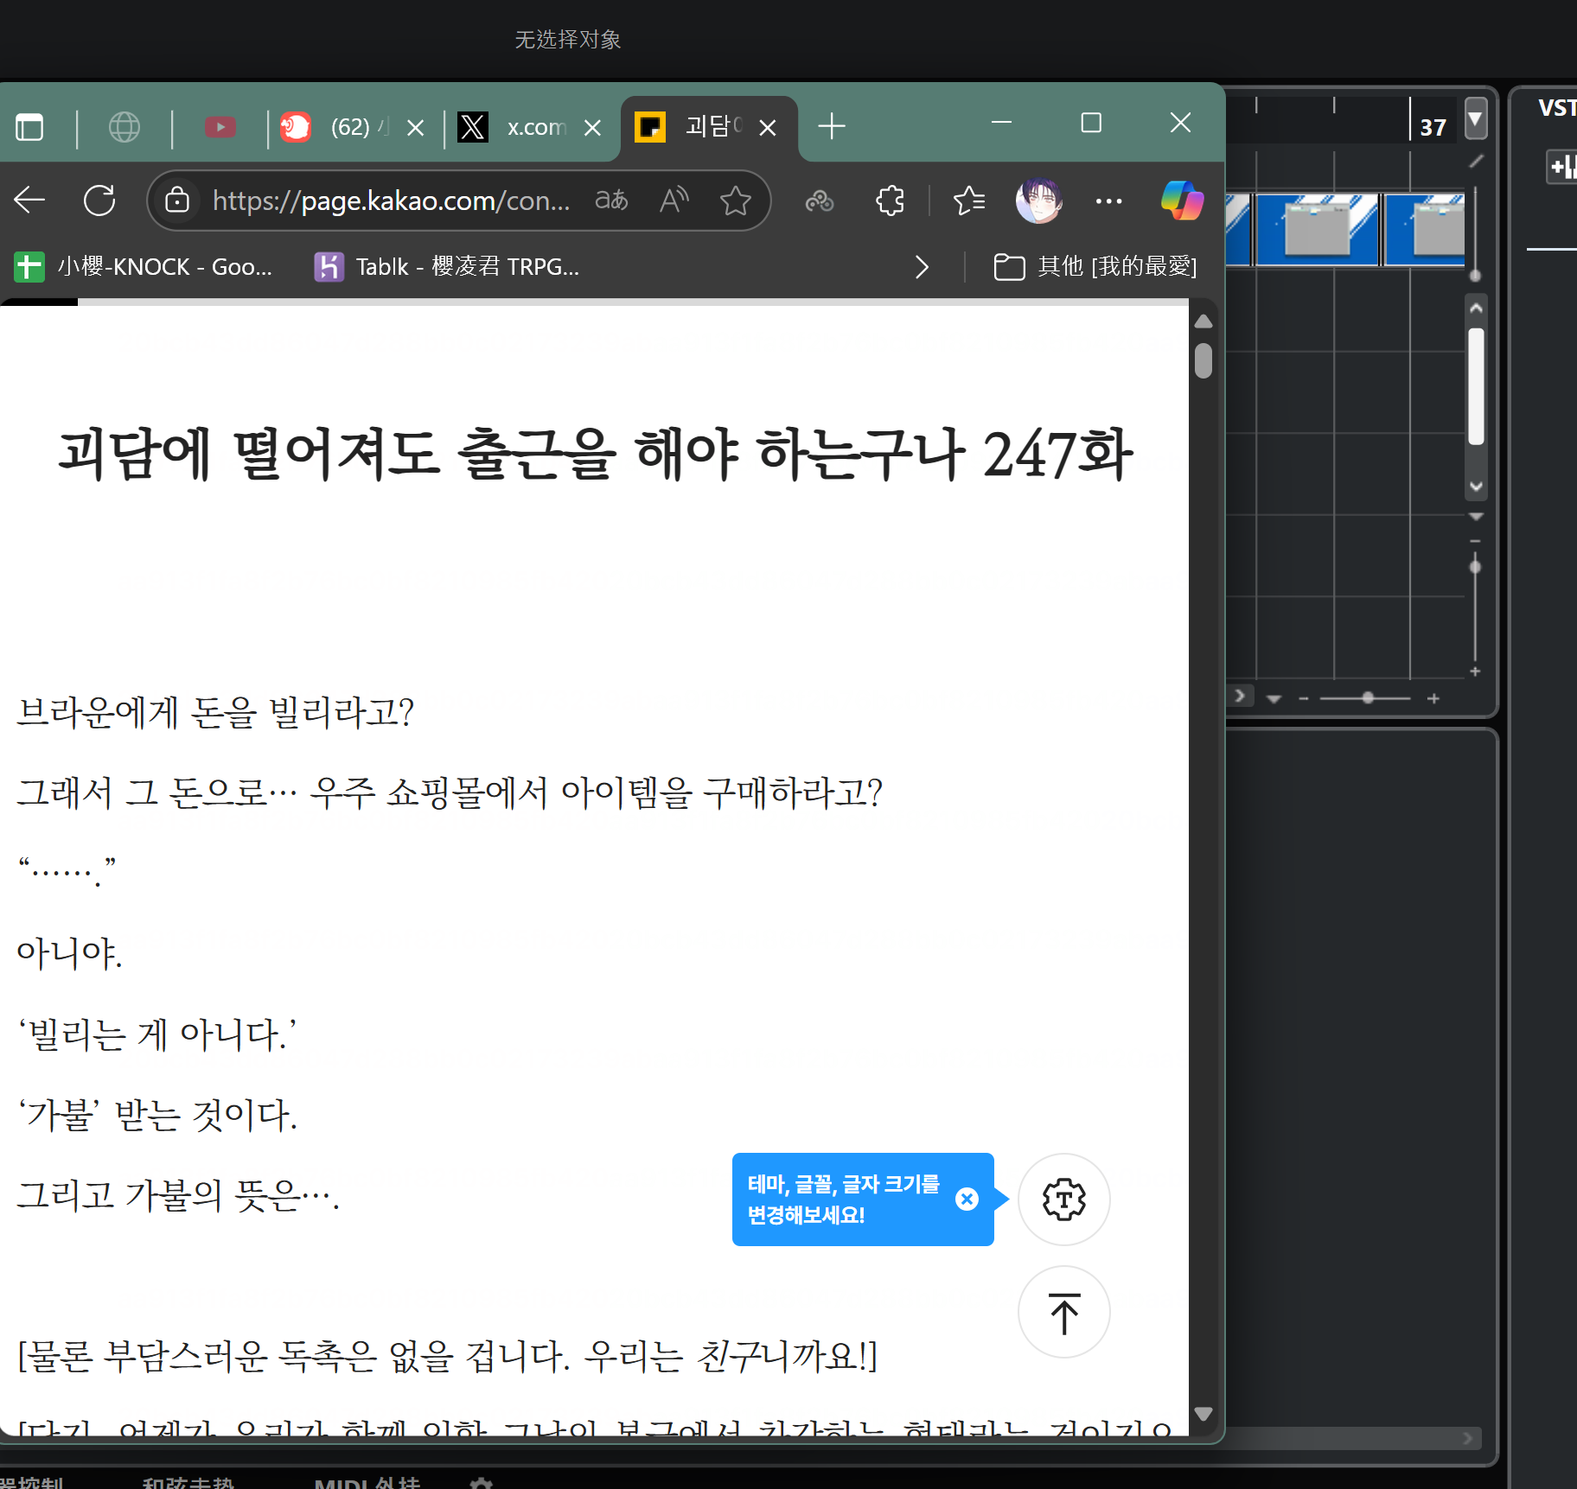Viewport: 1577px width, 1489px height.
Task: Click the horizontal zoom slider handle
Action: (x=1368, y=697)
